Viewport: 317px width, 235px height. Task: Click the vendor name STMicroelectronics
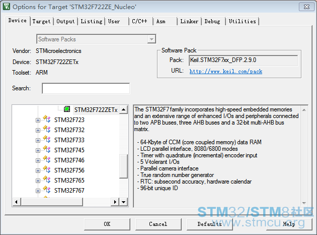58,51
